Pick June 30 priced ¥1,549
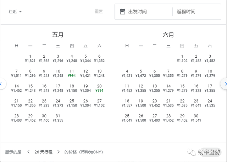The height and width of the screenshot is (162, 227). pyautogui.click(x=196, y=118)
